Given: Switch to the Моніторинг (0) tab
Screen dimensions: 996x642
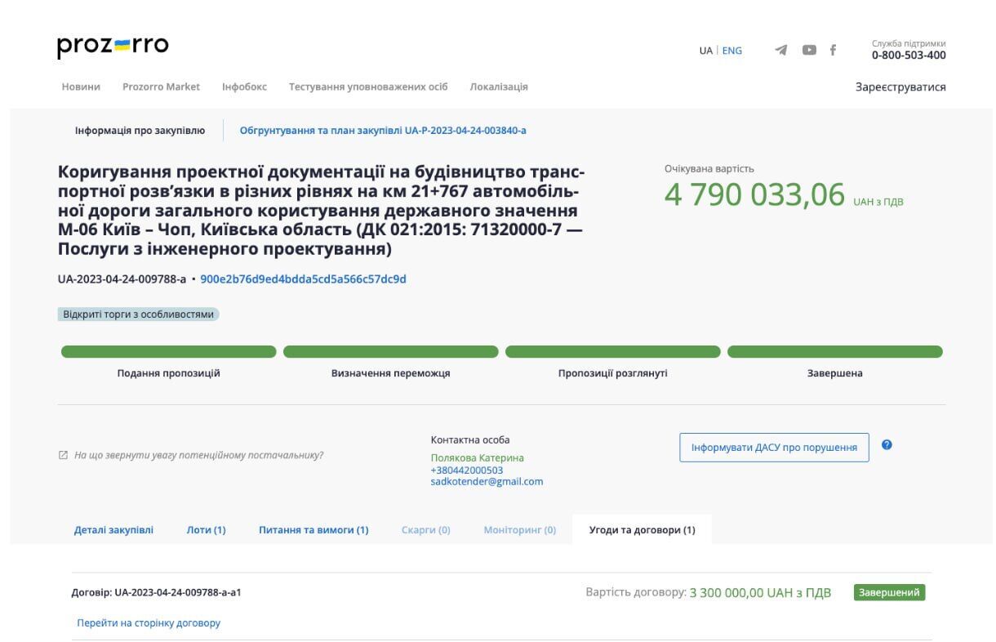Looking at the screenshot, I should (520, 530).
